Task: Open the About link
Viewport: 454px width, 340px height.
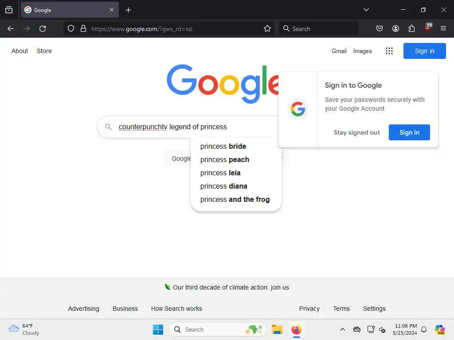Action: click(20, 51)
